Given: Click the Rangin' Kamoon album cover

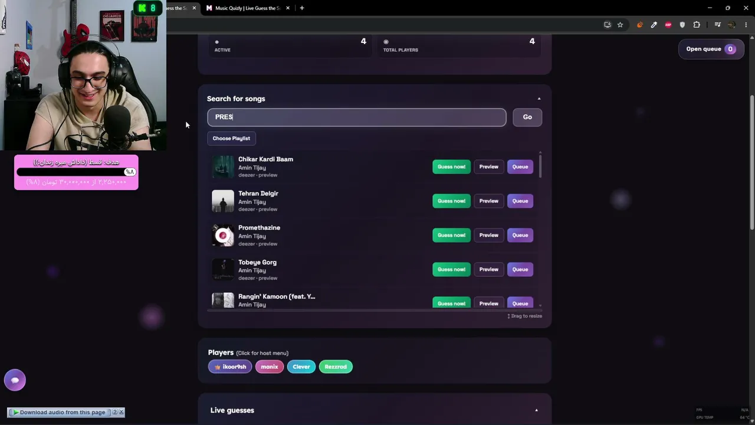Looking at the screenshot, I should coord(223,300).
